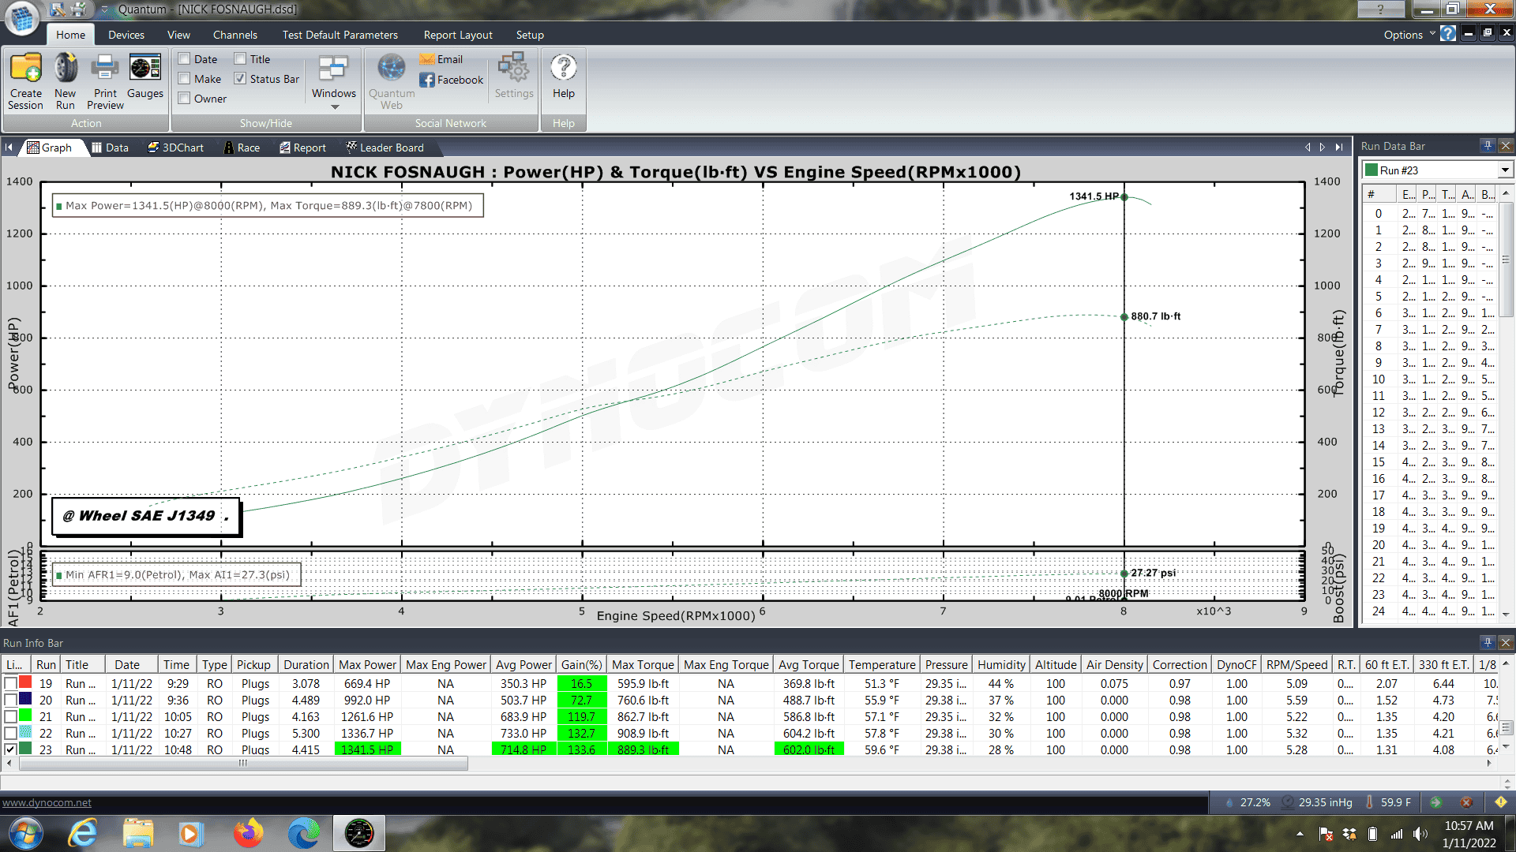Click run 20 blue color swatch
Viewport: 1516px width, 852px height.
[x=25, y=700]
